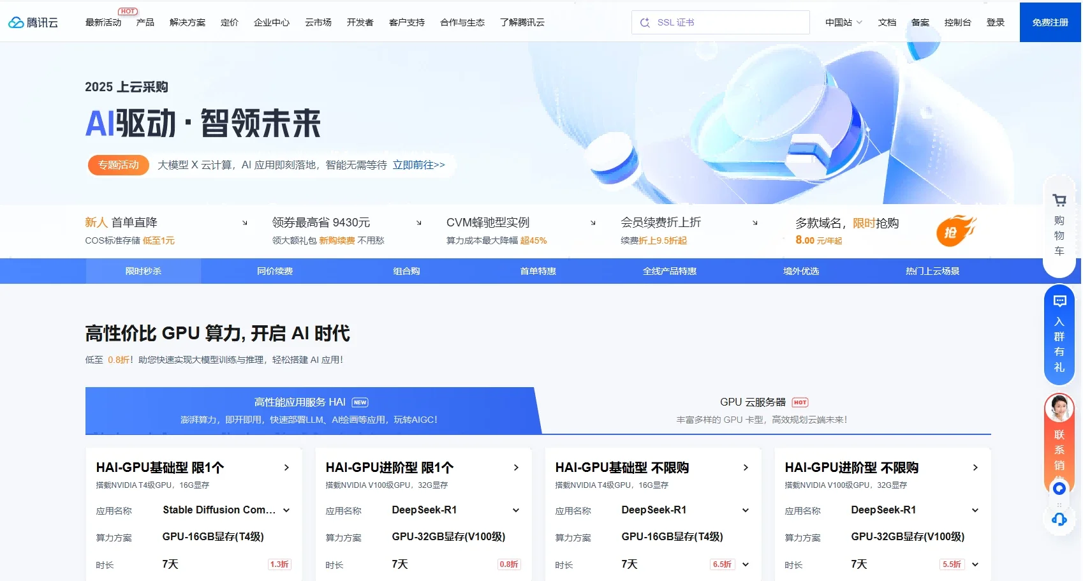
Task: Click the headset customer service icon
Action: (1059, 519)
